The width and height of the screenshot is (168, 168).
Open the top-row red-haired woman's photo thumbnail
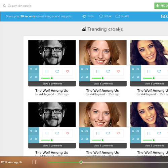click(x=103, y=53)
